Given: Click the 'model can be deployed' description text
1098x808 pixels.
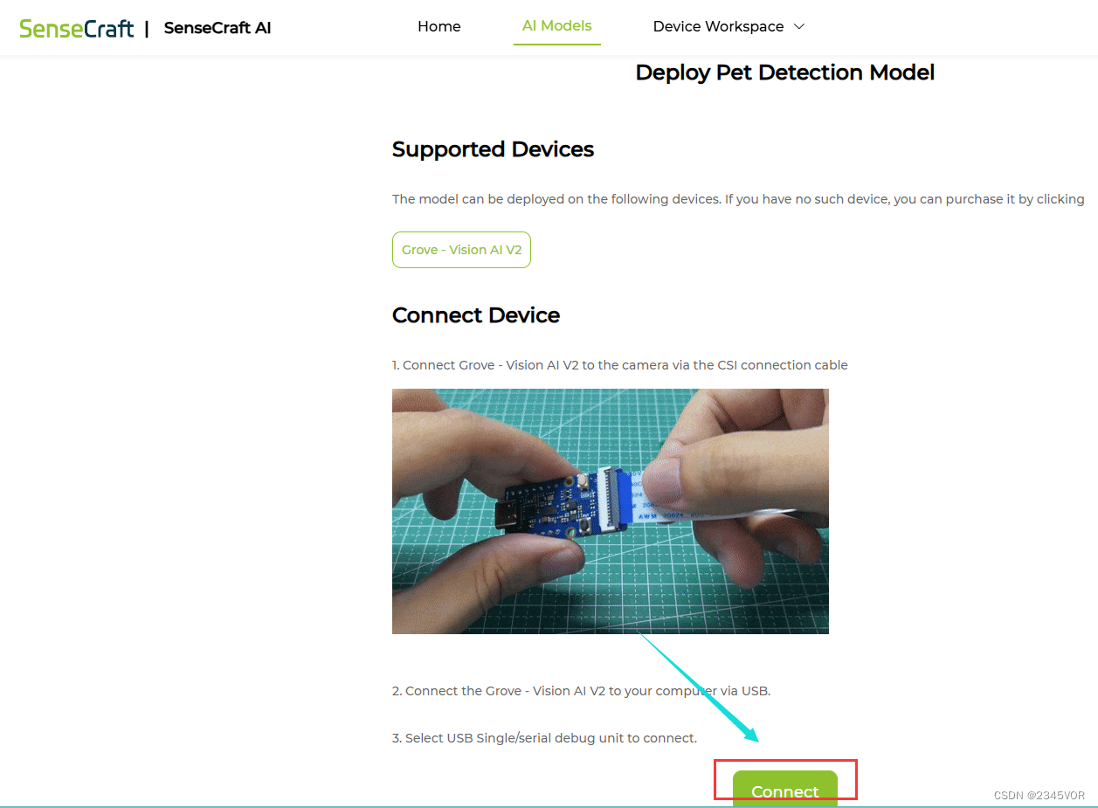Looking at the screenshot, I should click(x=738, y=199).
